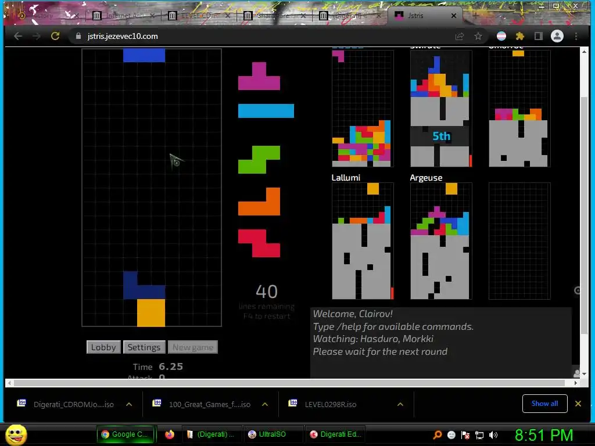The image size is (595, 446).
Task: Click the green S piece in the queue
Action: 259,160
